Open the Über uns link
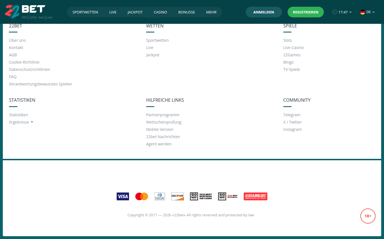This screenshot has width=384, height=239. [x=17, y=40]
